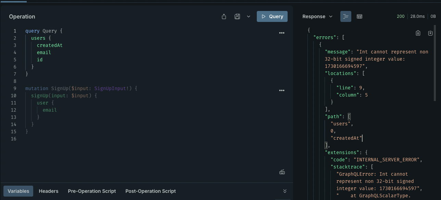Collapse the bottom variables panel

(285, 191)
